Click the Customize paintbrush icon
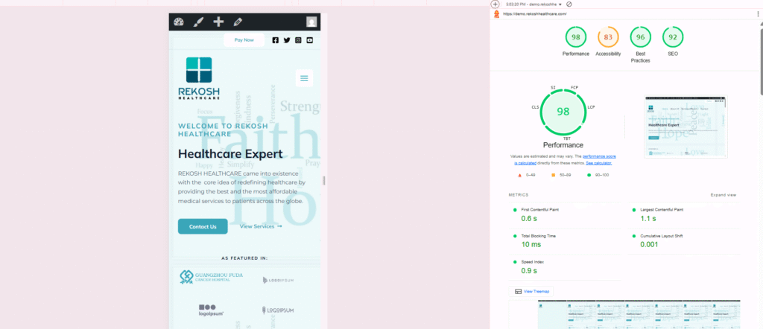763x329 pixels. (198, 22)
